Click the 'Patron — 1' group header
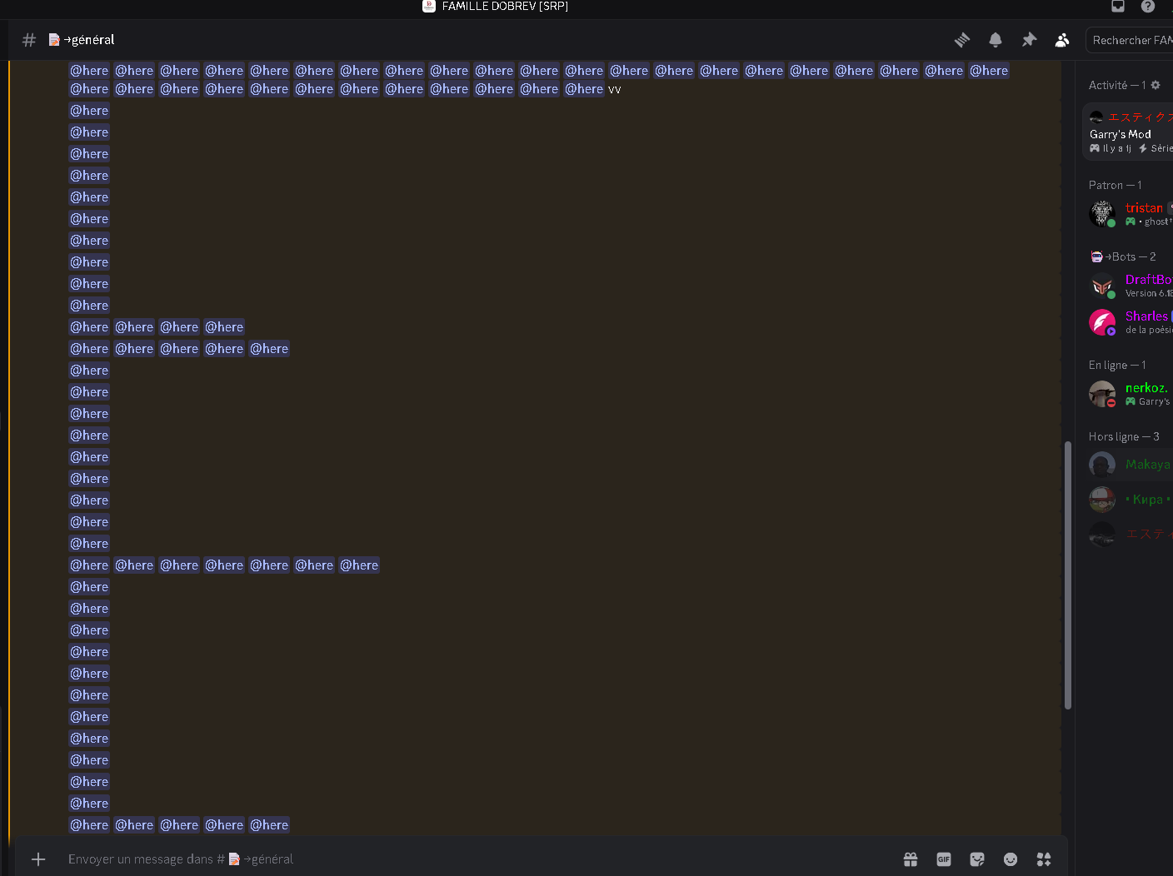The image size is (1173, 876). pyautogui.click(x=1116, y=185)
